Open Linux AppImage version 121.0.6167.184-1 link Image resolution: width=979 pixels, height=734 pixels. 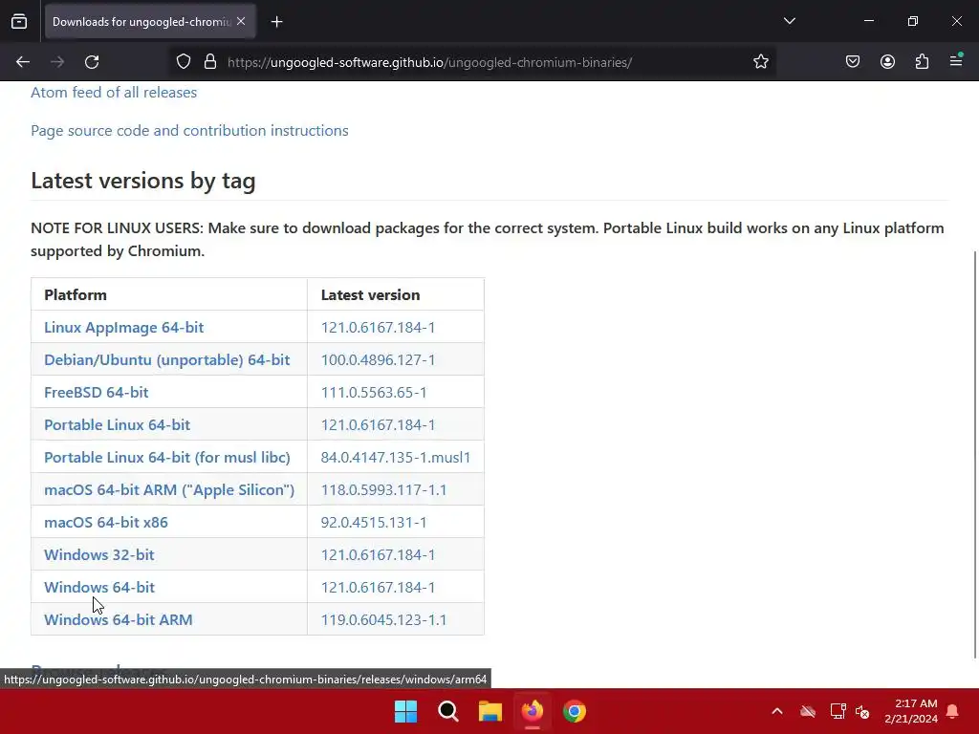378,327
